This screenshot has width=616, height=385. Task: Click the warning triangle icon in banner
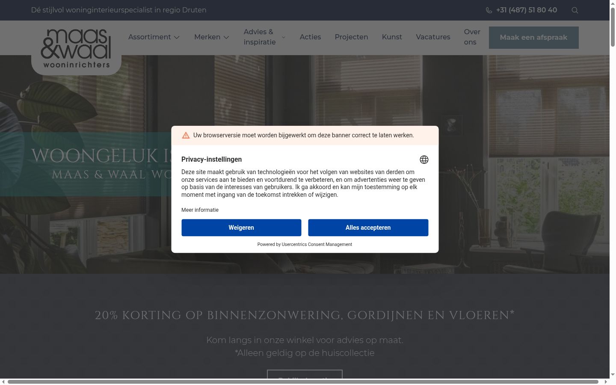(x=186, y=135)
